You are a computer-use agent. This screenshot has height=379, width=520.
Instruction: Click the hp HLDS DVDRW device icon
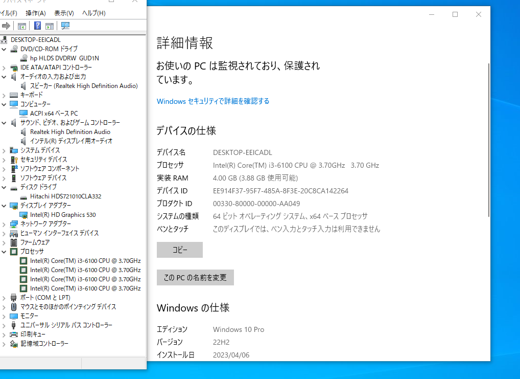pyautogui.click(x=23, y=58)
